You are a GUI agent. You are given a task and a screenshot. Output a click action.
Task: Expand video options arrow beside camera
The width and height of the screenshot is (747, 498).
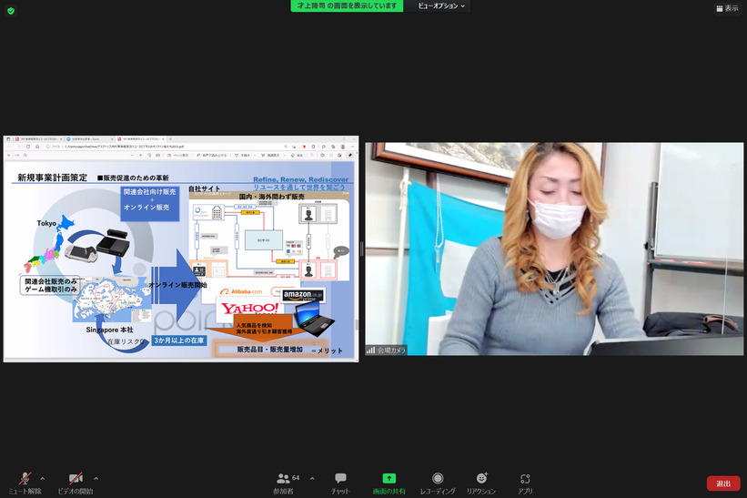tap(96, 478)
